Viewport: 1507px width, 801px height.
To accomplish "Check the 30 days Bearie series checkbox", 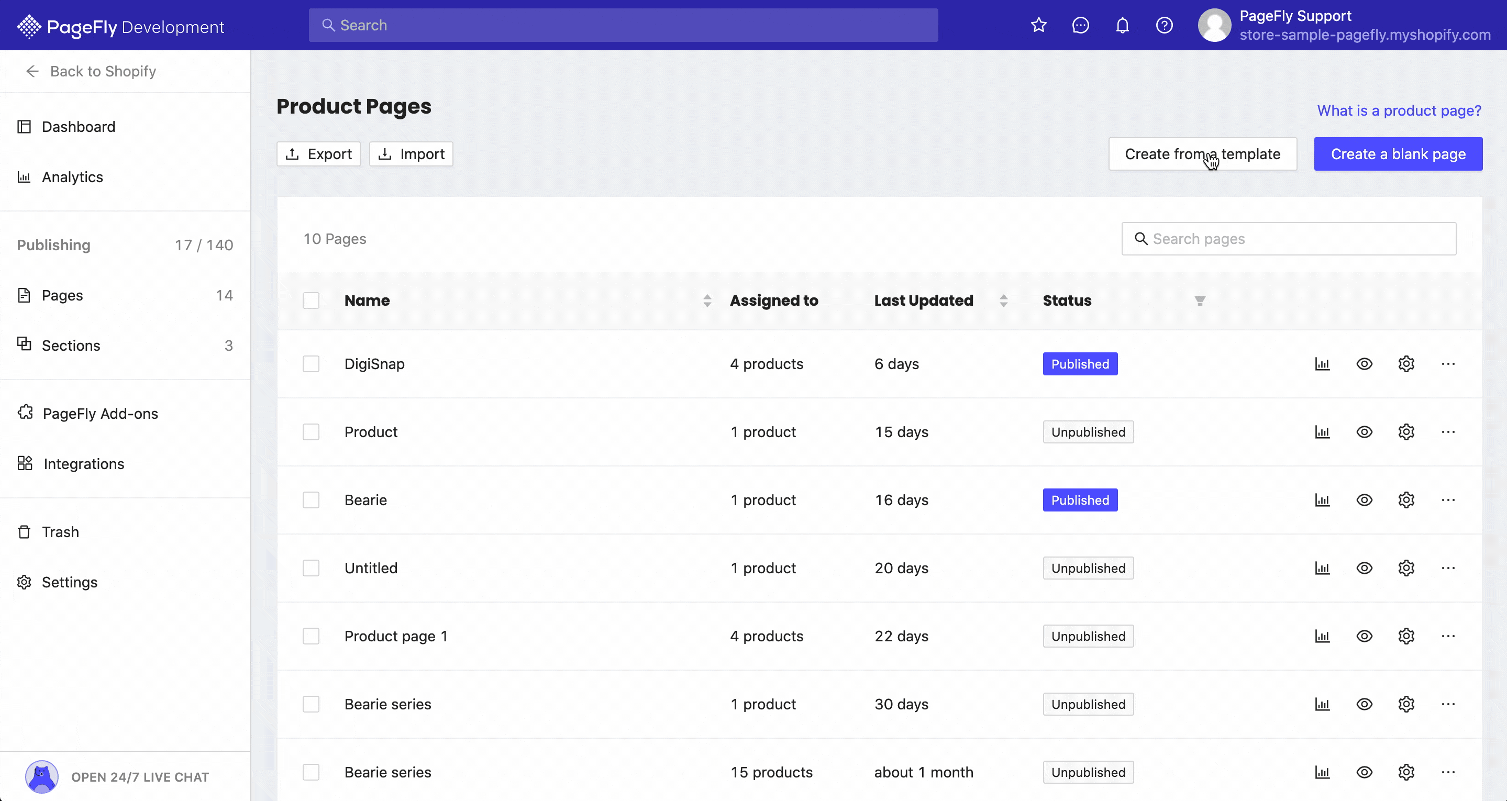I will (x=311, y=705).
